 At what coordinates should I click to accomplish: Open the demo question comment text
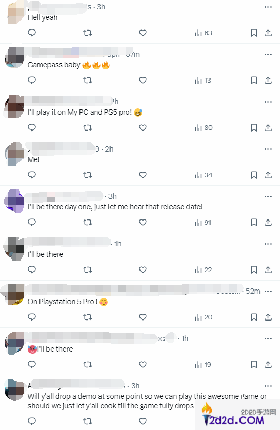[x=147, y=401]
